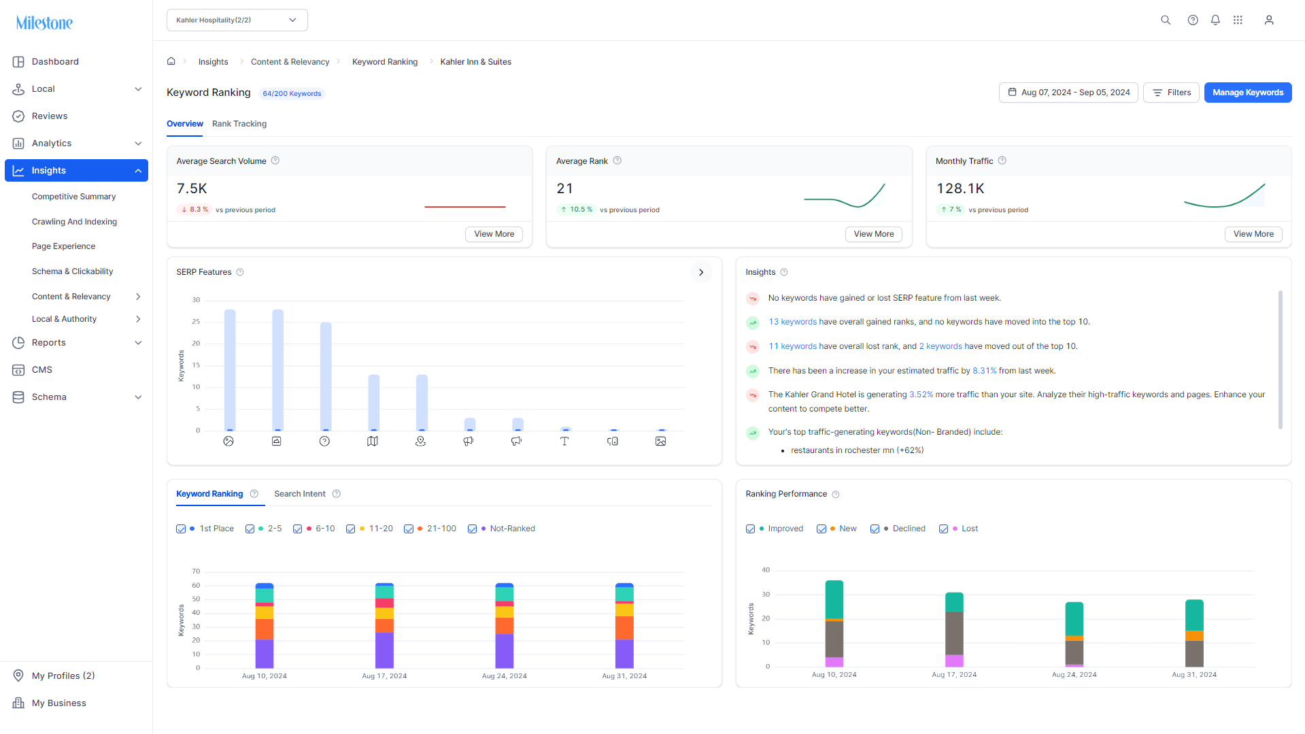Viewport: 1305px width, 734px height.
Task: Open the help icon in top bar
Action: coord(1193,20)
